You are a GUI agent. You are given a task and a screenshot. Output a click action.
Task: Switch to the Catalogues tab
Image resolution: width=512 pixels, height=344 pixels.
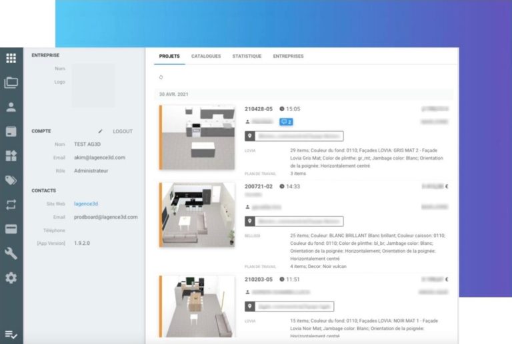click(x=206, y=57)
